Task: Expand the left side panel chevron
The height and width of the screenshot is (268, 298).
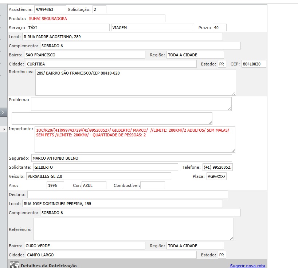Action: pyautogui.click(x=3, y=112)
